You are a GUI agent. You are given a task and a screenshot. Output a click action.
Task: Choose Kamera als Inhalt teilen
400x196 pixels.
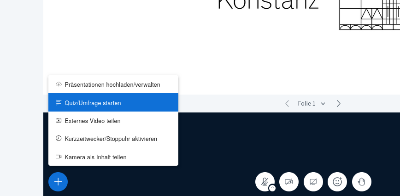coord(95,157)
